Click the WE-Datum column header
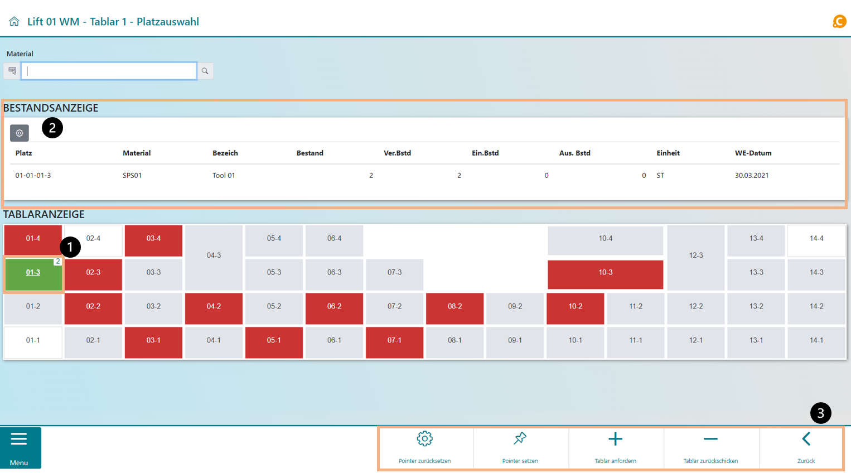The width and height of the screenshot is (851, 473). coord(753,153)
